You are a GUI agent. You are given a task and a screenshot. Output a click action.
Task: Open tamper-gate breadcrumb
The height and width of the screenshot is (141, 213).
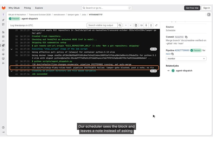coord(73,14)
